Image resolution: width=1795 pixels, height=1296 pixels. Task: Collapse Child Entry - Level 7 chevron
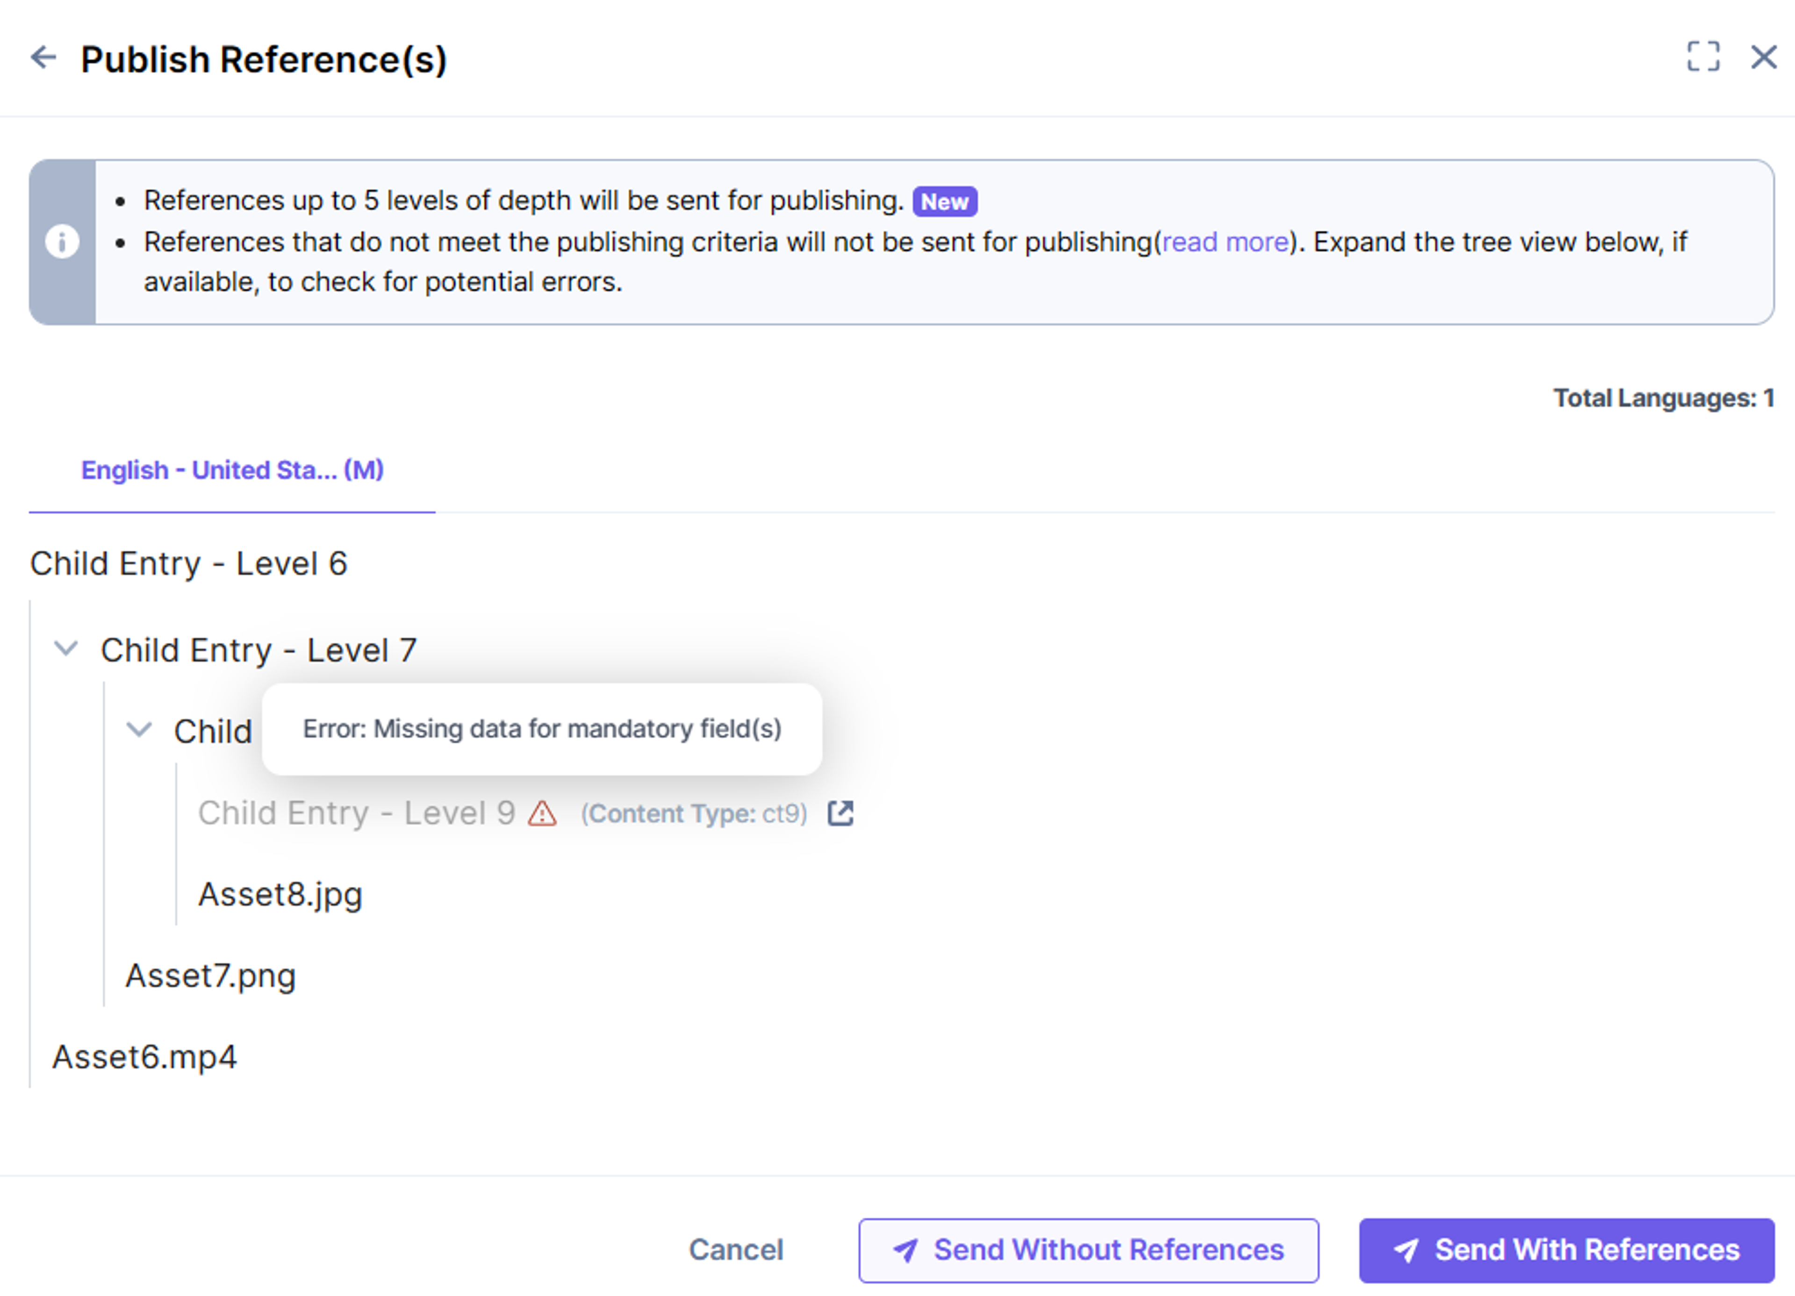[66, 649]
